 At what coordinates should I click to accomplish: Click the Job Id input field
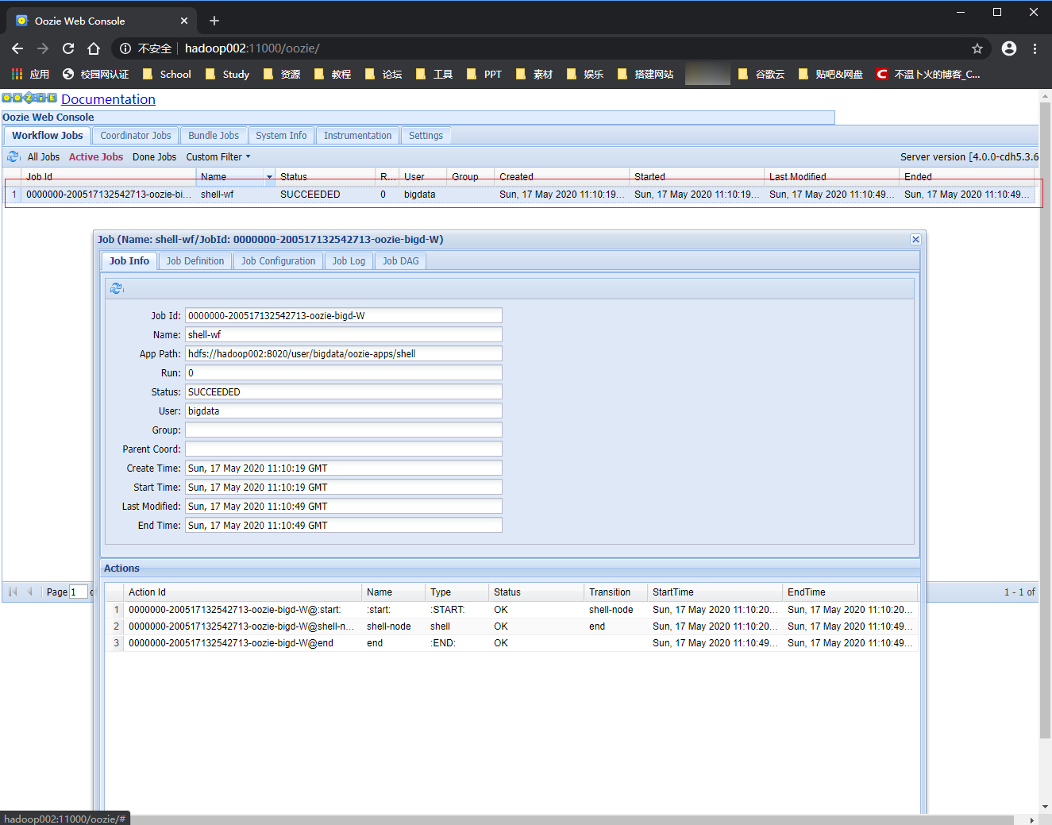click(343, 315)
